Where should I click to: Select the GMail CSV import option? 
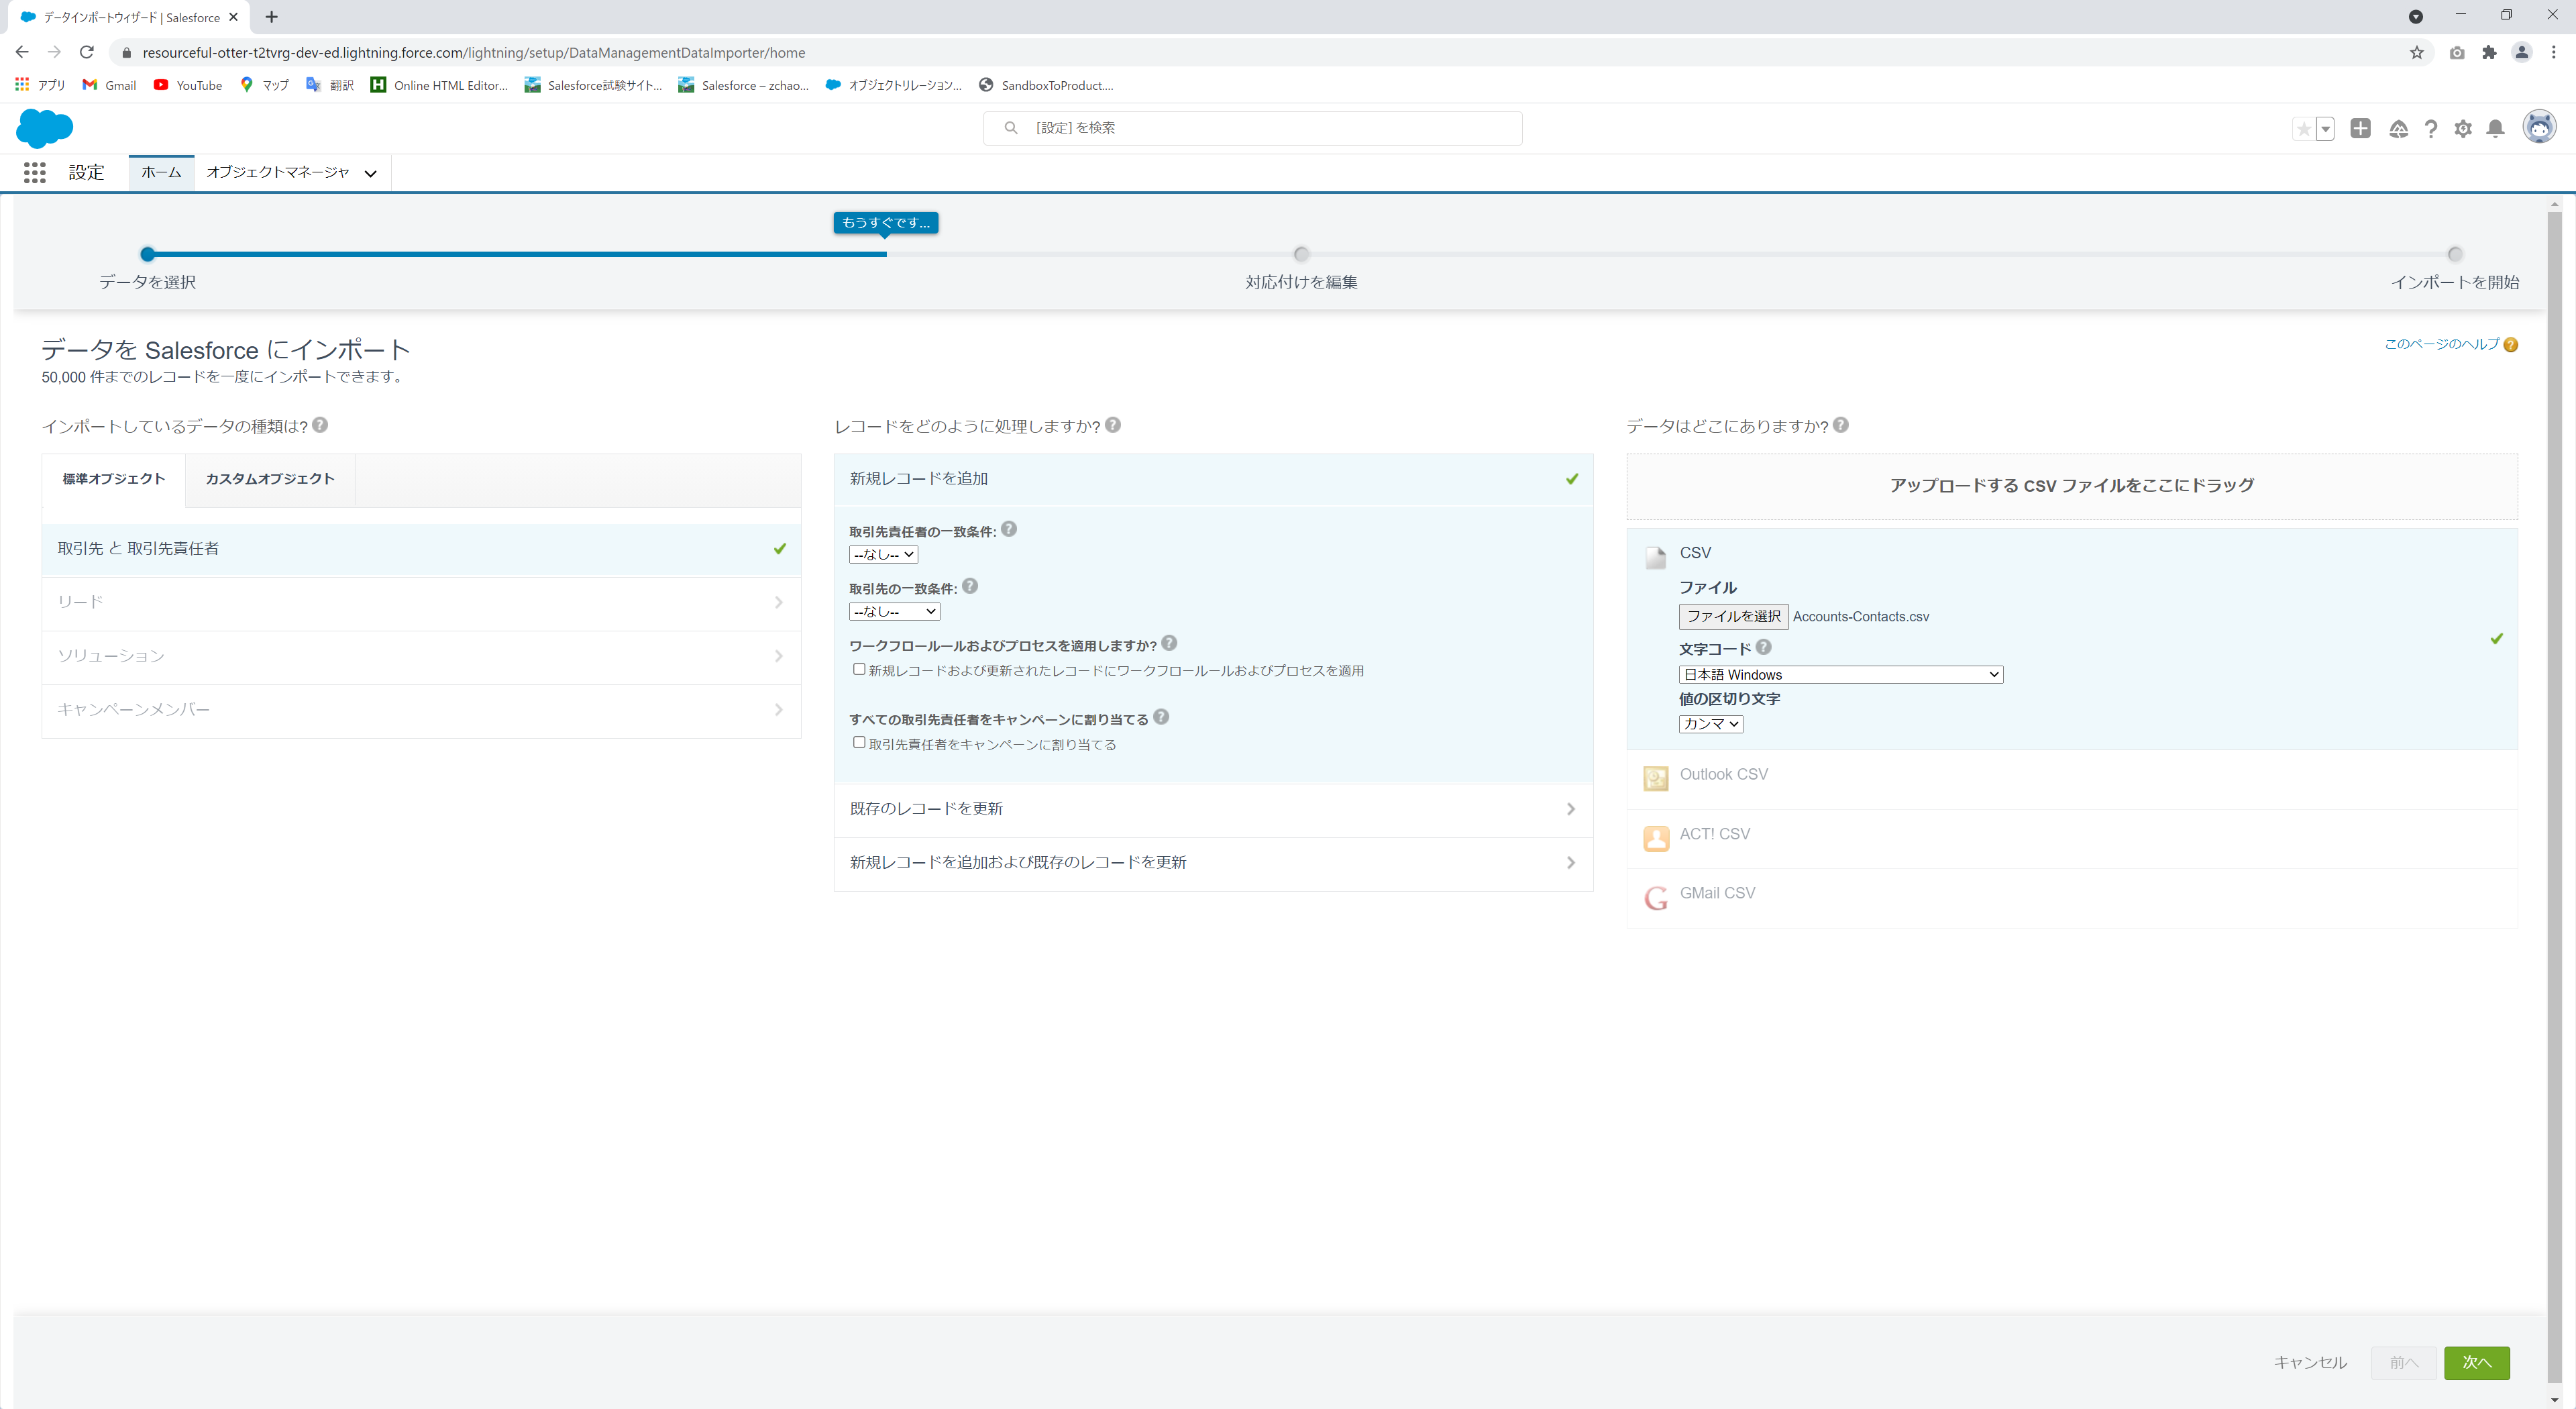1717,892
